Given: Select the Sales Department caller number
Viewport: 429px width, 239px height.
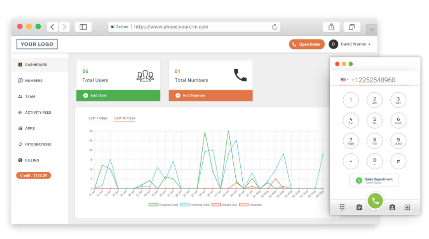Looking at the screenshot, I should (374, 180).
